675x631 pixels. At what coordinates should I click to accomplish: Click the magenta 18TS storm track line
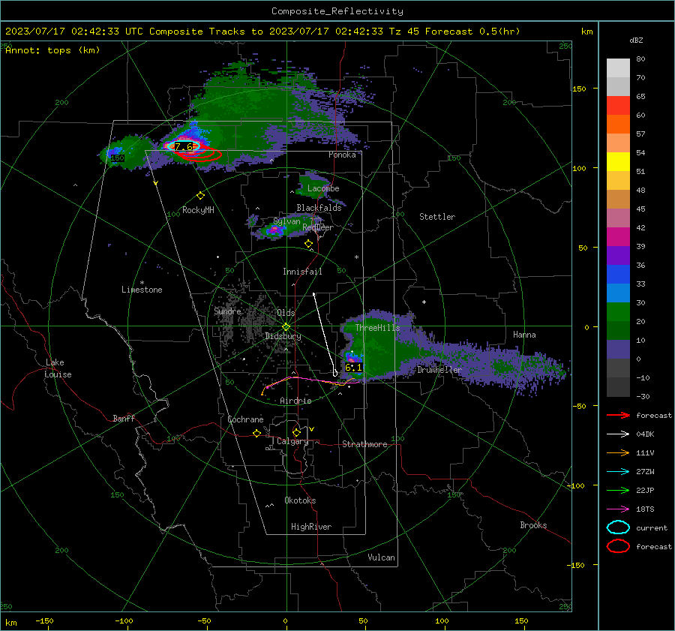pyautogui.click(x=312, y=380)
